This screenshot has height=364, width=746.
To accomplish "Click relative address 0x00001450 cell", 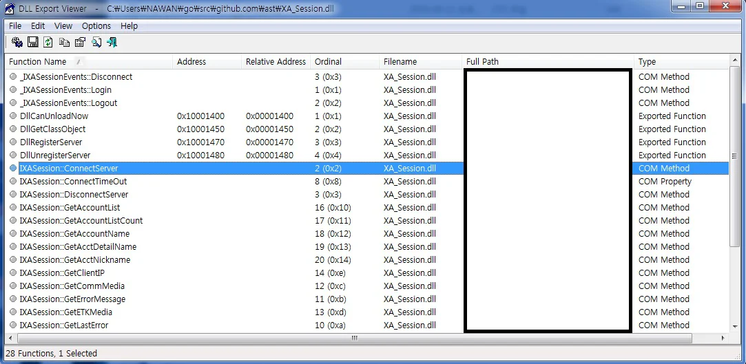I will (270, 129).
